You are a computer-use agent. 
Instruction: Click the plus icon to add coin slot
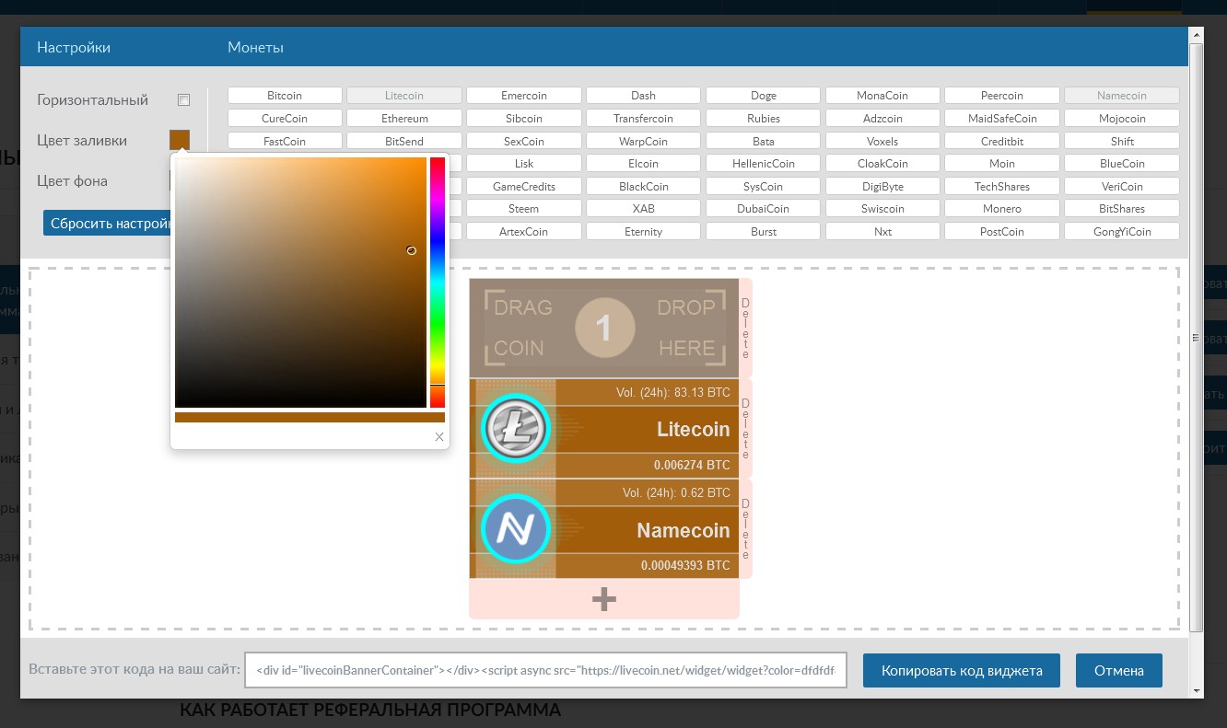[x=604, y=599]
